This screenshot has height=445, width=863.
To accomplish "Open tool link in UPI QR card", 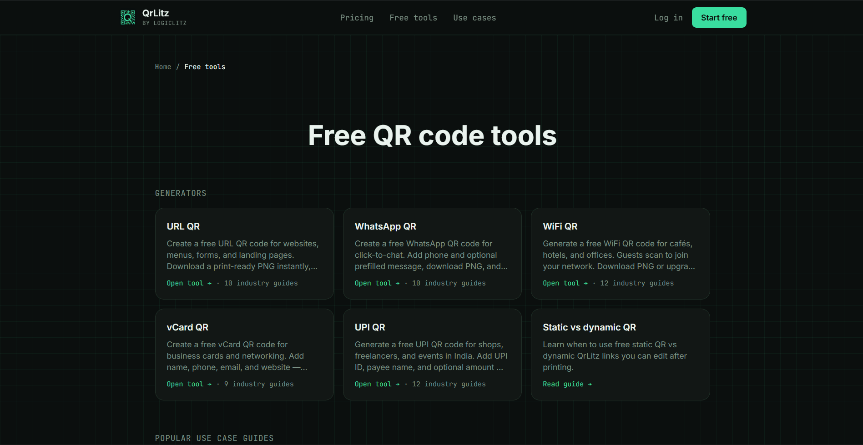I will pos(377,384).
